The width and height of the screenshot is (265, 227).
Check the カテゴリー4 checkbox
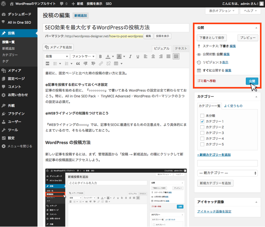point(202,139)
